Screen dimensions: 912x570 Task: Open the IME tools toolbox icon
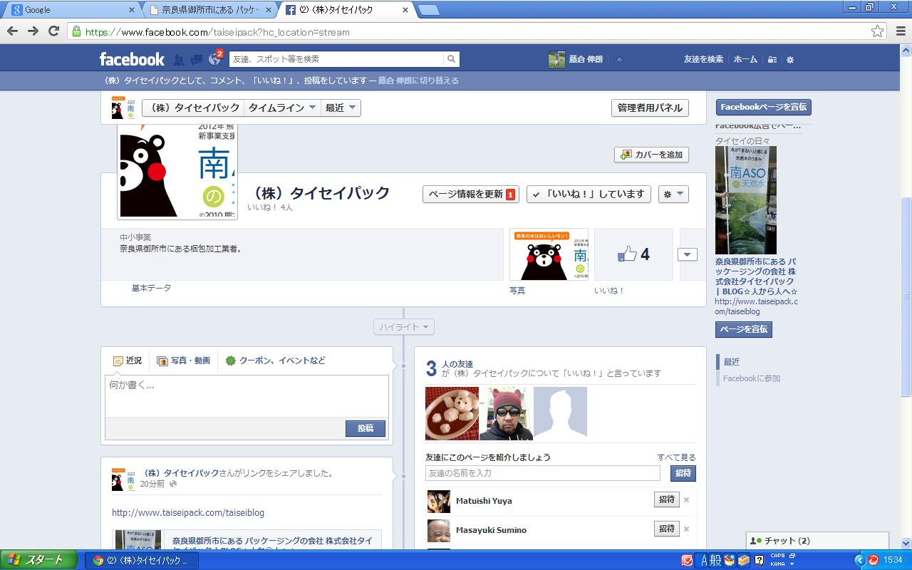743,560
